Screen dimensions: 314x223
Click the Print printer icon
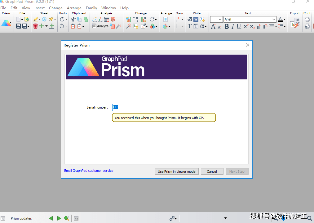[x=307, y=19]
